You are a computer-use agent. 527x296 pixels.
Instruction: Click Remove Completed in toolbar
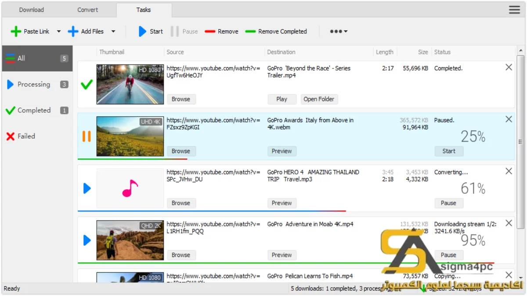pos(276,32)
